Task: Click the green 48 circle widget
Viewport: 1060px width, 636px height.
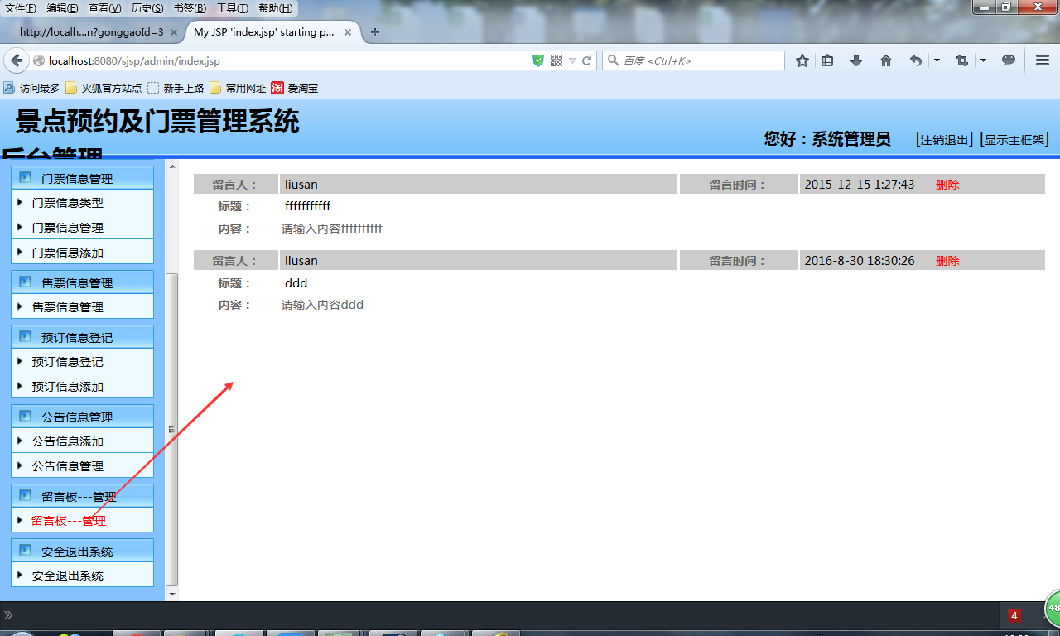Action: (1053, 609)
